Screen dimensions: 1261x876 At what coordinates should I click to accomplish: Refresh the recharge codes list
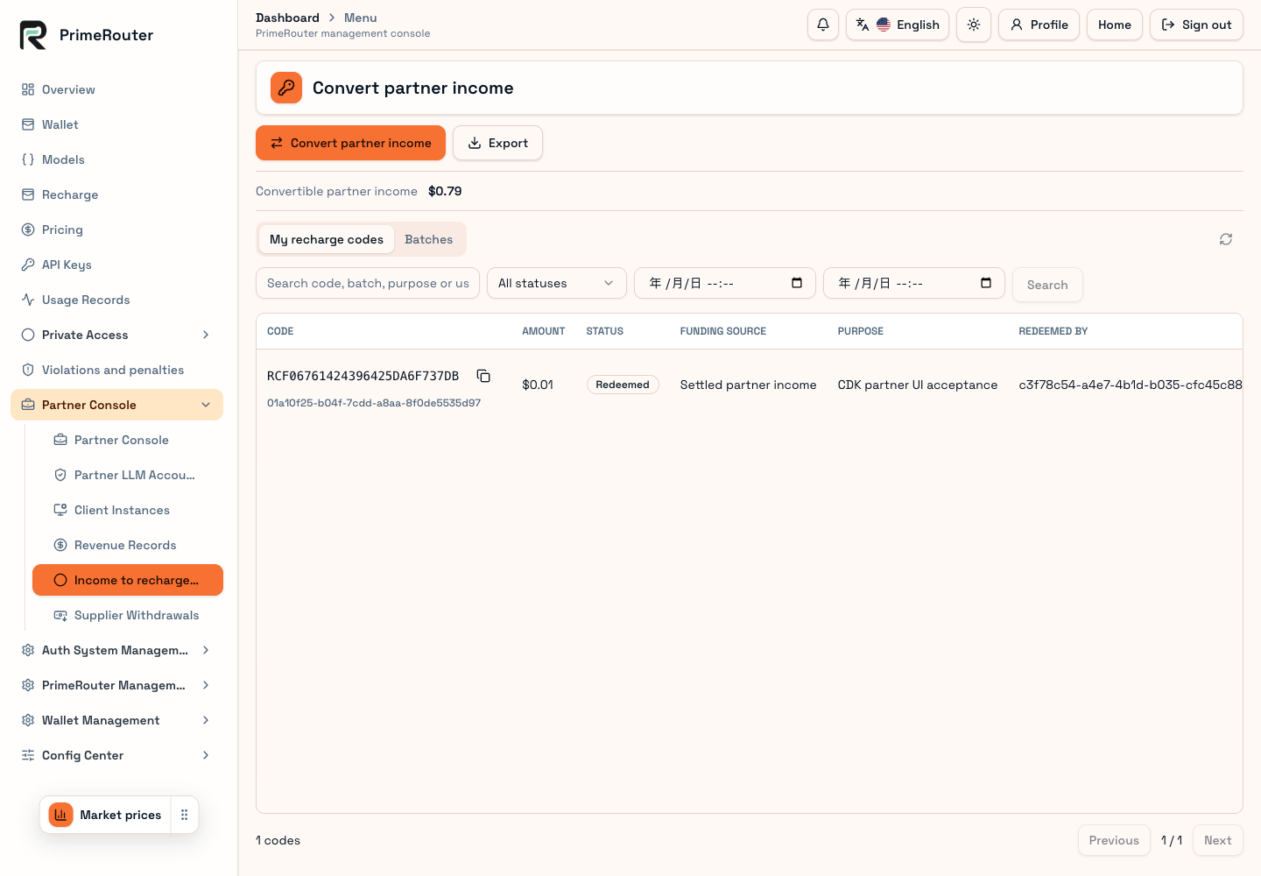pos(1226,239)
